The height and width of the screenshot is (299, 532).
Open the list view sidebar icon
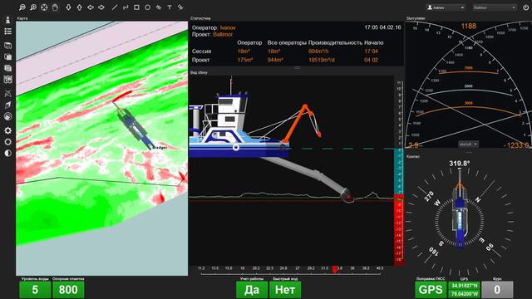(x=7, y=32)
